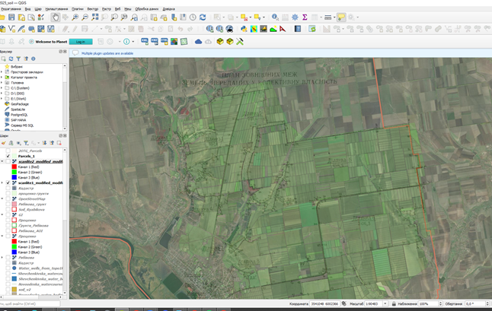Select the Pan Map hand tool
This screenshot has width=492, height=311.
(x=56, y=17)
